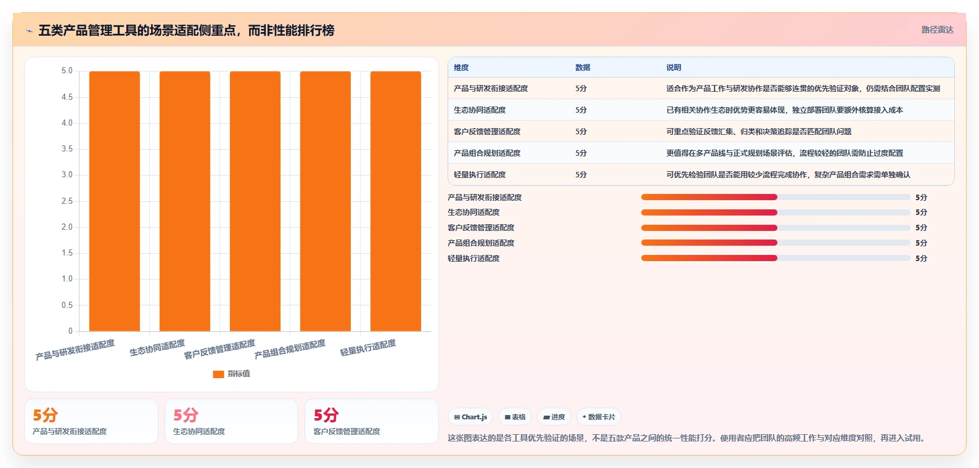Click the 生态协同适配度 bar in chart

[185, 201]
